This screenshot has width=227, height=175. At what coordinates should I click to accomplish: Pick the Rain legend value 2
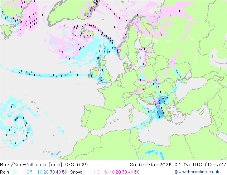click(28, 172)
